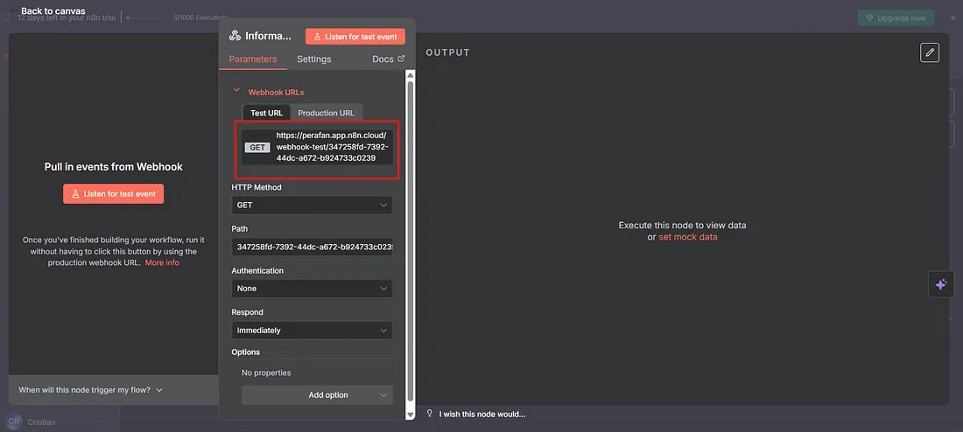Click 'I wish this node would...' feedback text
Screen dimensions: 963x432
click(x=482, y=415)
